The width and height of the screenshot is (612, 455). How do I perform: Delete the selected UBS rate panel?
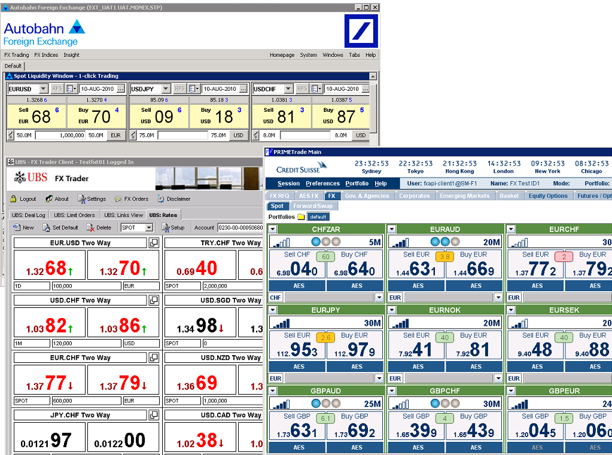(99, 227)
